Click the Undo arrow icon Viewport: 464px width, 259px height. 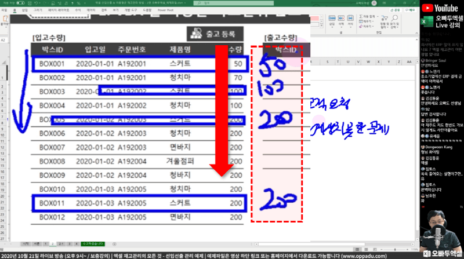[x=36, y=3]
